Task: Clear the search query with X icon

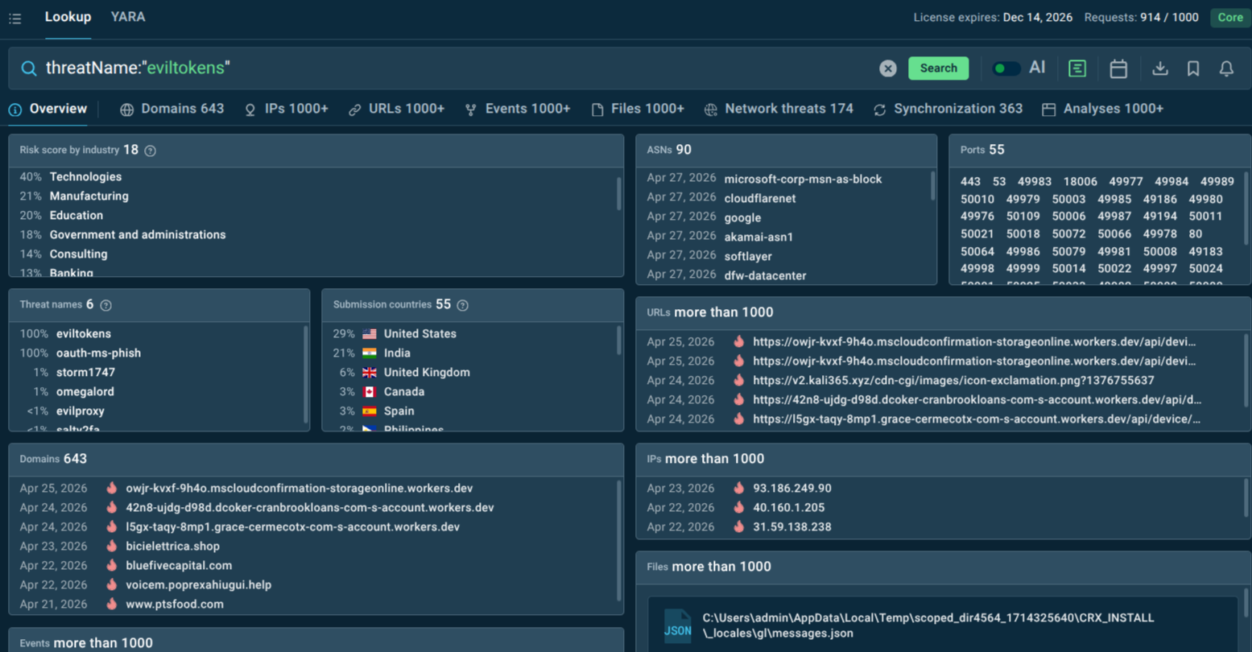Action: 887,68
